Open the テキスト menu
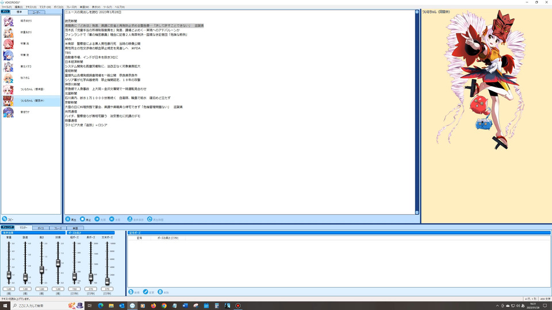This screenshot has height=310, width=552. (x=31, y=7)
